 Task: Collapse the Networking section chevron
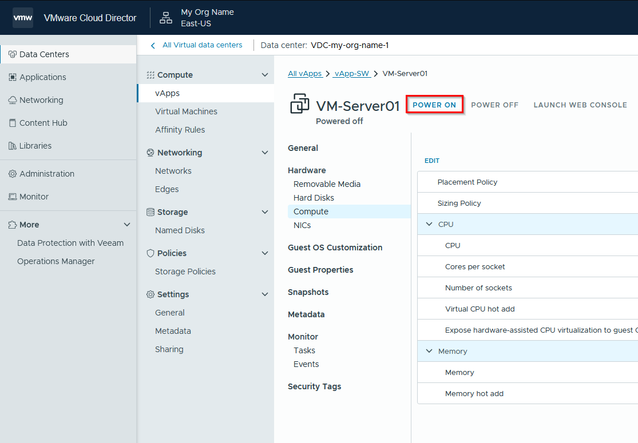(265, 153)
